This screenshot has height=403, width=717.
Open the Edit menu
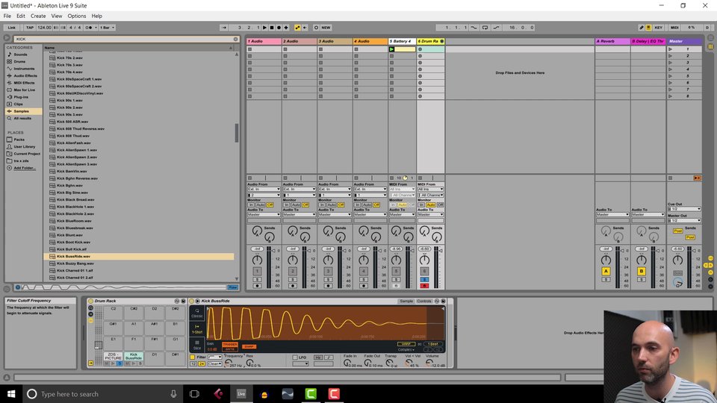pos(21,16)
